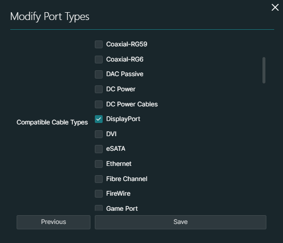
Task: Enable the Coaxial-RG6 cable type
Action: (99, 60)
